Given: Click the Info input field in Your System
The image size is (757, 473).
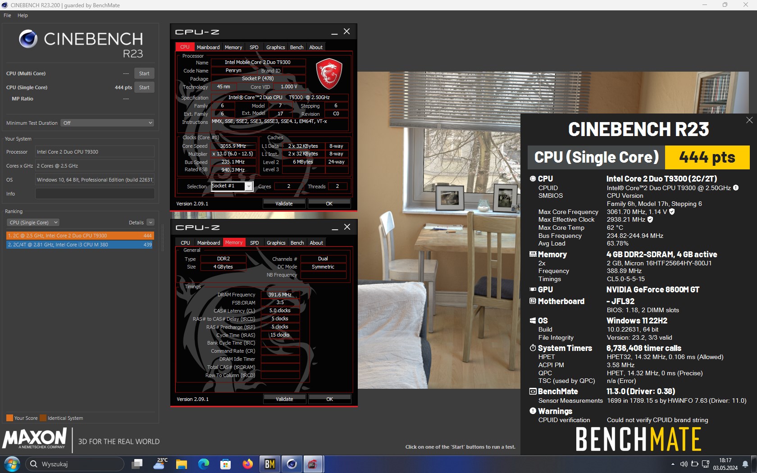Looking at the screenshot, I should coord(95,194).
